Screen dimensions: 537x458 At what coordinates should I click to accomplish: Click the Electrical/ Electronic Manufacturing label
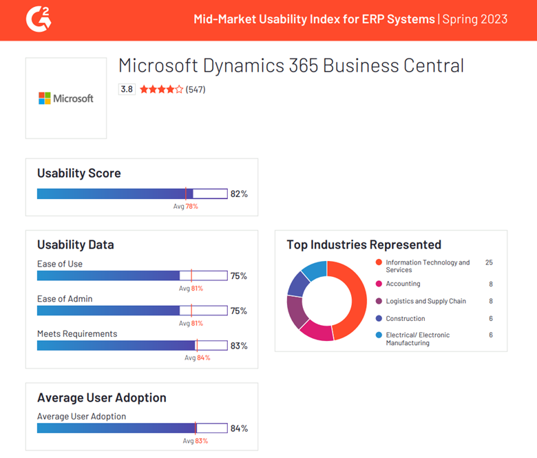418,339
